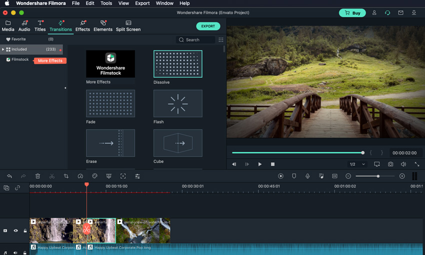Image resolution: width=425 pixels, height=255 pixels.
Task: Click the Render Preview icon
Action: tap(281, 176)
